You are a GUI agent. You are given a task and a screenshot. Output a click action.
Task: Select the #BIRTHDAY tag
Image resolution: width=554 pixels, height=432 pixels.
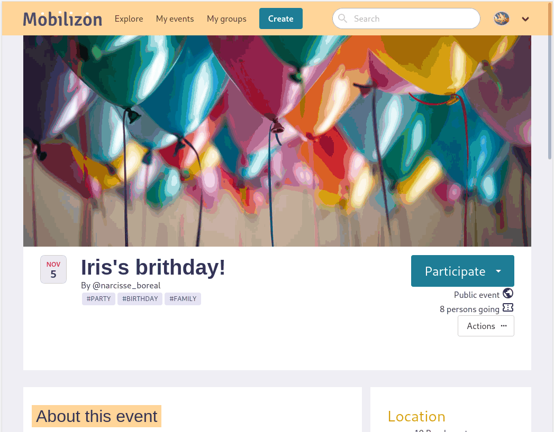(140, 299)
